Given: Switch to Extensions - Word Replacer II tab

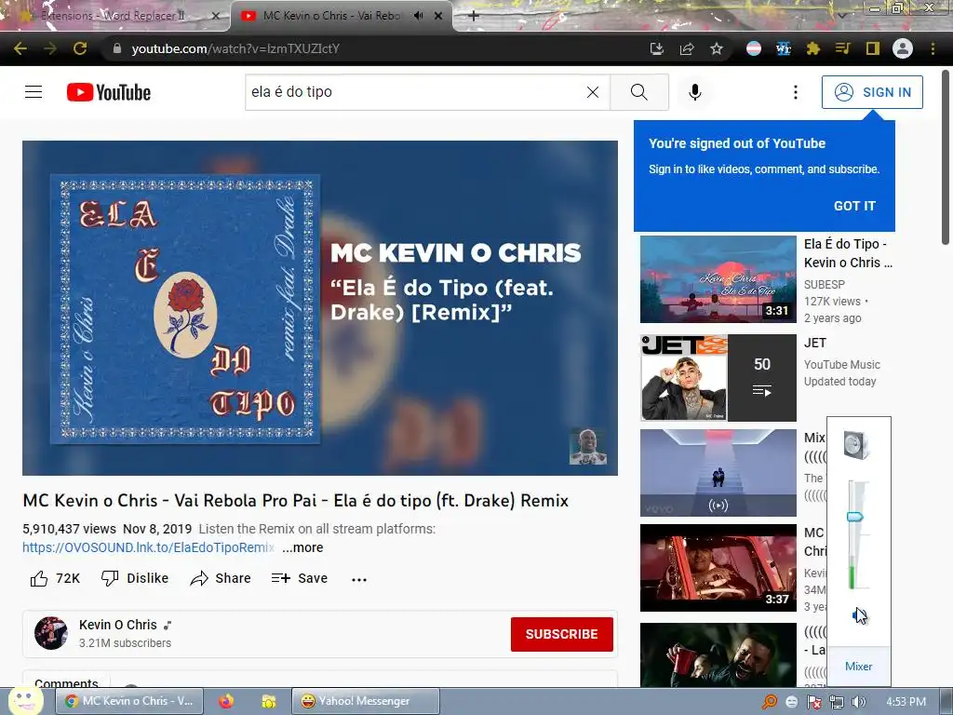Looking at the screenshot, I should coord(113,16).
